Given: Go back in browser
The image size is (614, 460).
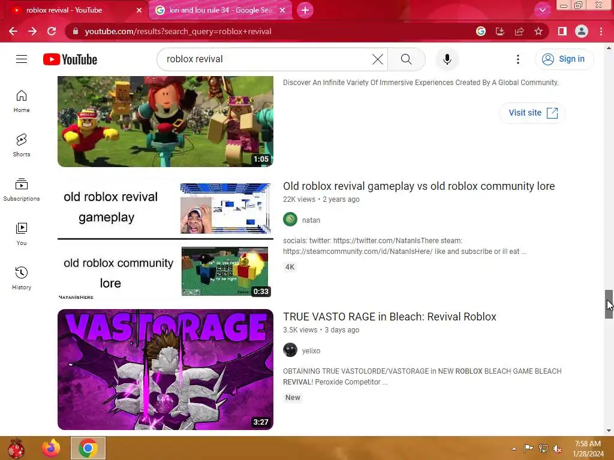Looking at the screenshot, I should coord(13,31).
